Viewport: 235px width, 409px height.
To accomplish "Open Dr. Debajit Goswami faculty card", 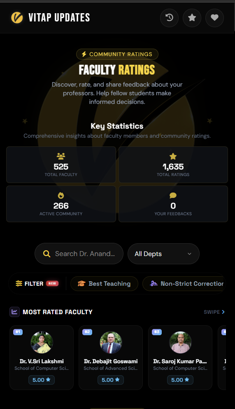I will [111, 357].
